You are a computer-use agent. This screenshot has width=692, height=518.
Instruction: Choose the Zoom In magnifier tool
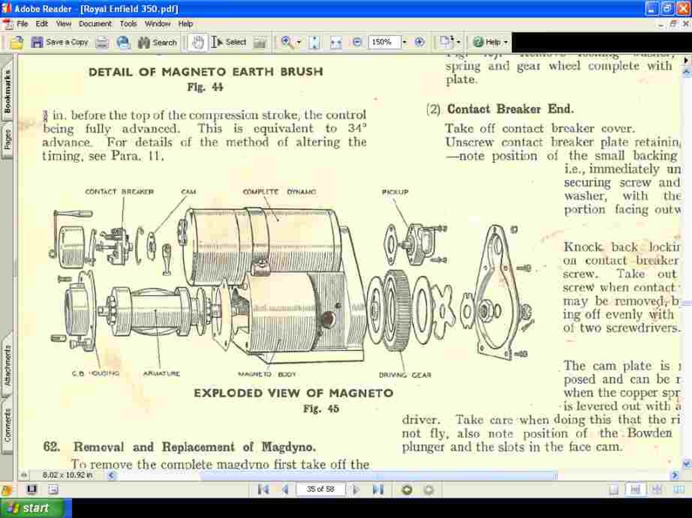tap(287, 42)
